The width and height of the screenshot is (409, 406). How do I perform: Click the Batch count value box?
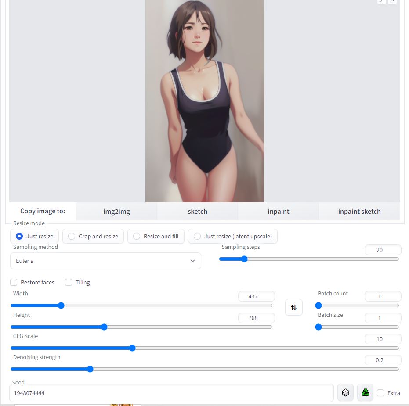383,297
